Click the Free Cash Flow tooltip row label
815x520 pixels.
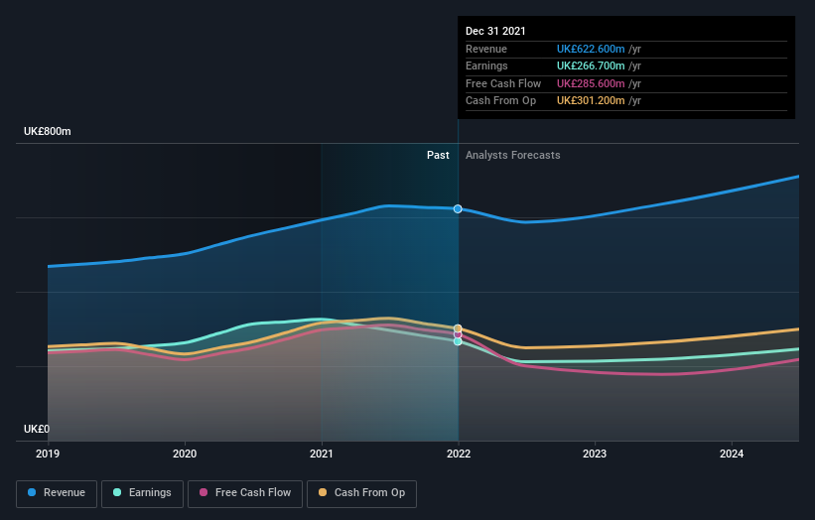click(x=503, y=83)
